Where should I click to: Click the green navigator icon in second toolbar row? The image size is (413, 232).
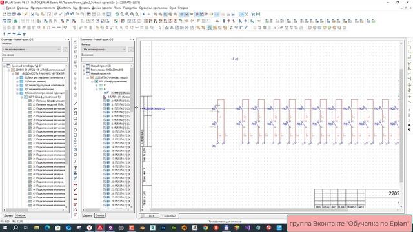[x=15, y=21]
